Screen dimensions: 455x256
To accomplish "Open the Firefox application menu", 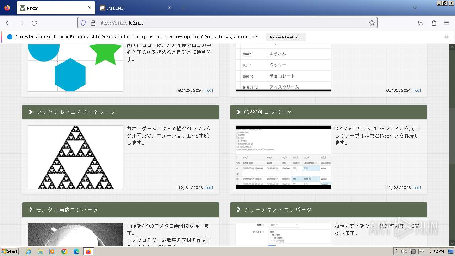I will click(446, 23).
